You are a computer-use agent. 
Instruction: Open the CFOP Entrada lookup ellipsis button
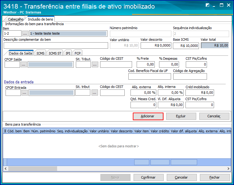(x=25, y=93)
